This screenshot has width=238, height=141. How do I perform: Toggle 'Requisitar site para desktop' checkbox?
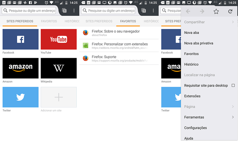(233, 85)
